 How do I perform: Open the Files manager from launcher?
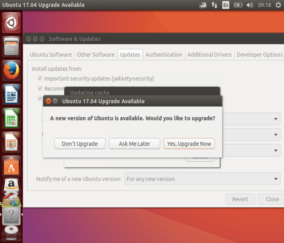click(x=11, y=47)
